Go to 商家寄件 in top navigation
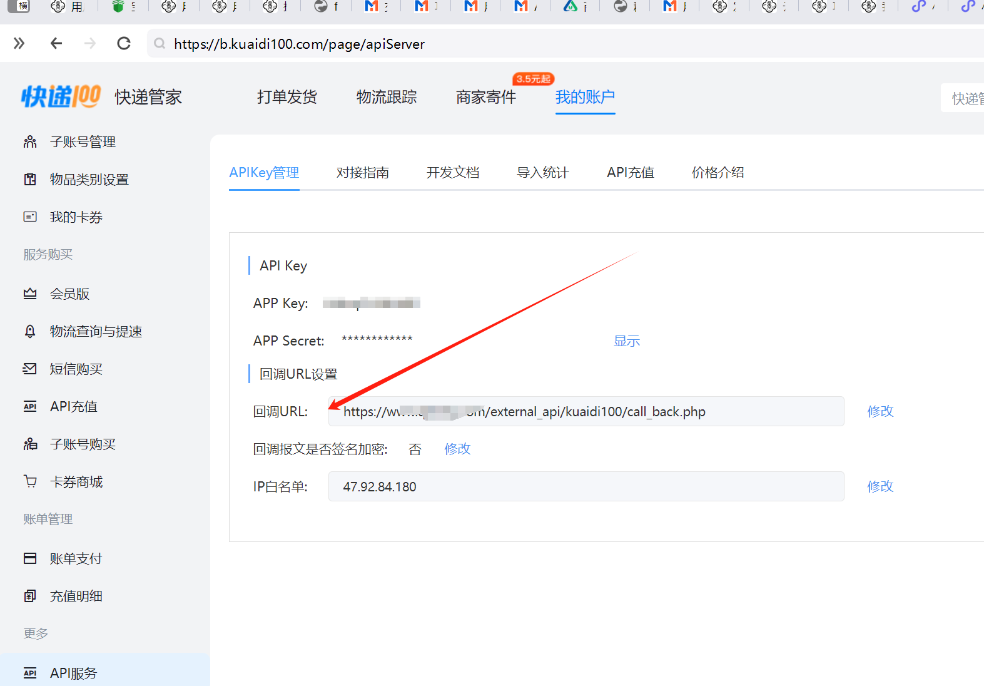 tap(486, 97)
